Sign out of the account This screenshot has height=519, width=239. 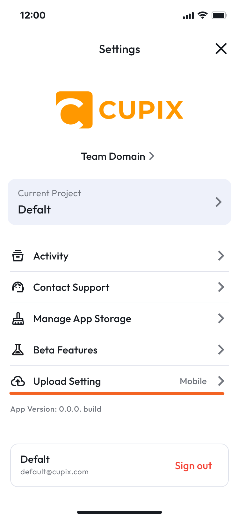coord(193,466)
